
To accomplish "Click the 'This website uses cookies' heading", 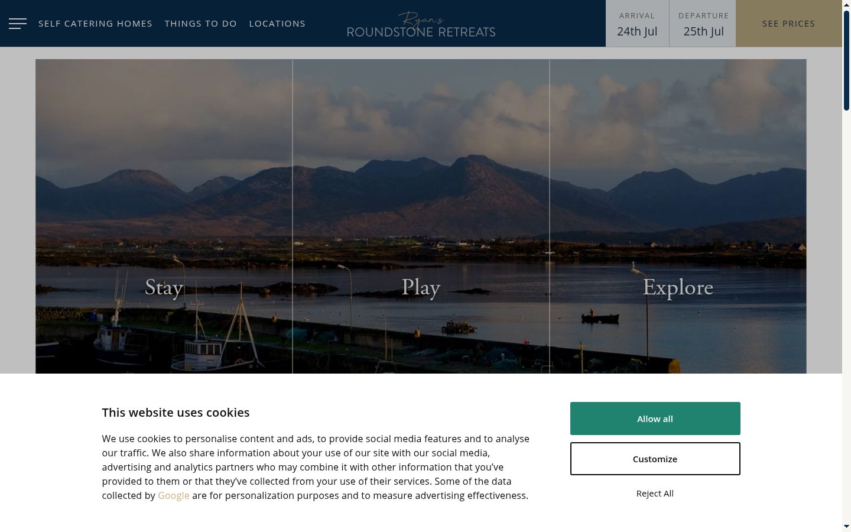I will point(176,413).
